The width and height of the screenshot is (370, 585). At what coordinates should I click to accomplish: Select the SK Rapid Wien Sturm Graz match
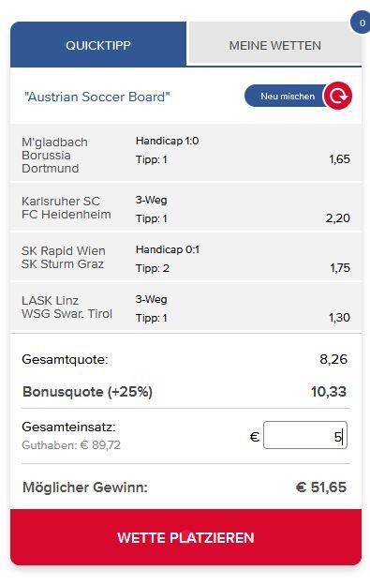point(185,257)
